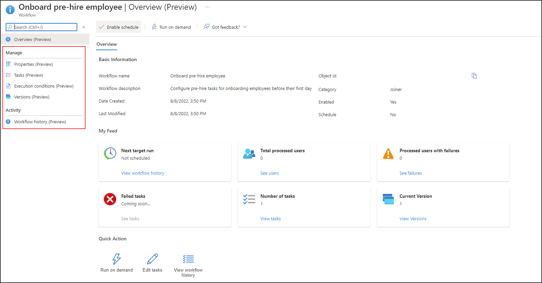Click the View workflow history quick action icon
Screen dimensions: 542x283
point(188,259)
